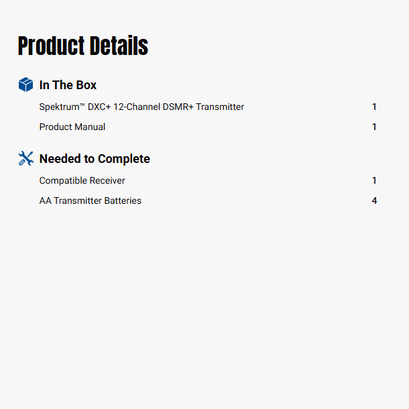Click the word Receiver under Needed to Complete
Viewport: 409px width, 409px height.
tap(105, 180)
